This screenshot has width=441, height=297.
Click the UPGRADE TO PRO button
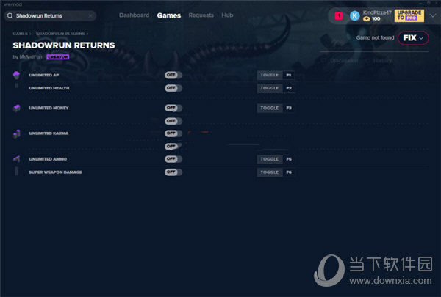point(409,15)
